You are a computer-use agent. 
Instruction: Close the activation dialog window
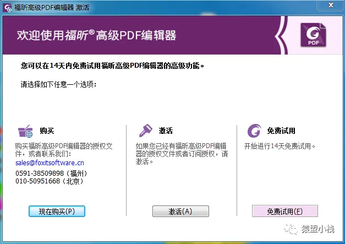click(x=331, y=6)
